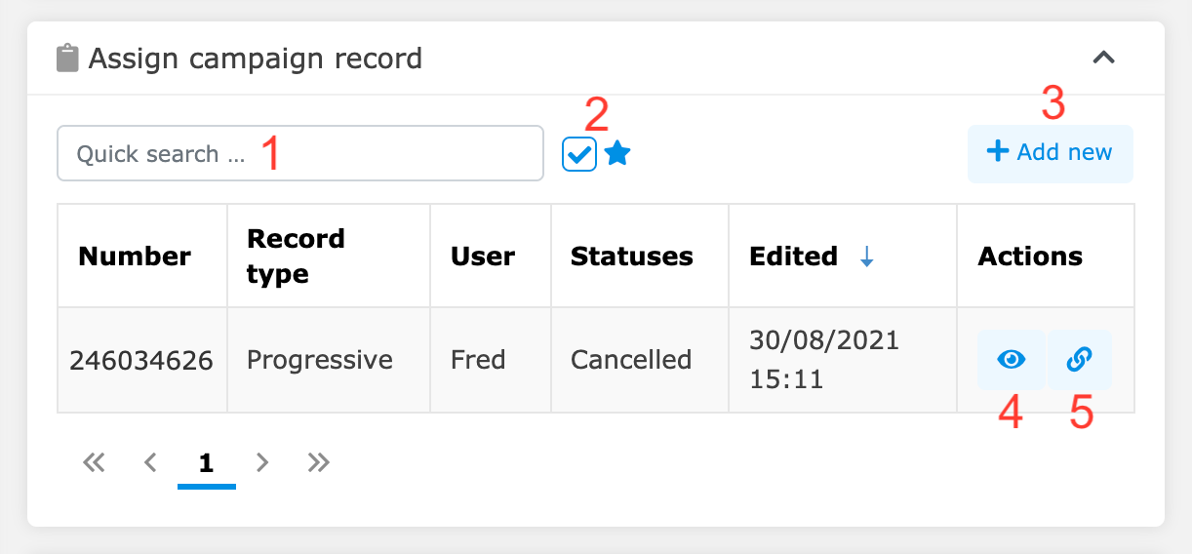Go to the next page
Screen dimensions: 1192x554
[261, 462]
